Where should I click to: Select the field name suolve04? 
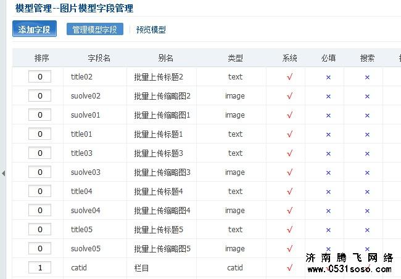(x=85, y=211)
